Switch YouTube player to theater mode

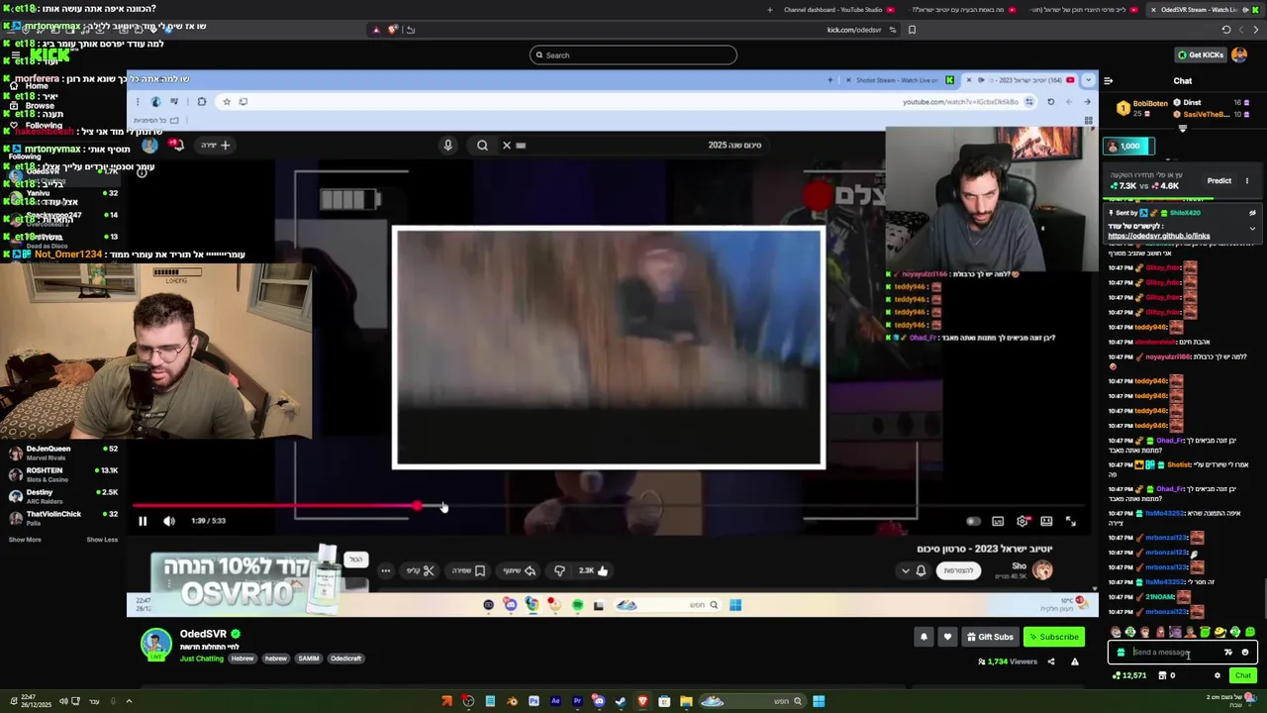coord(1046,521)
